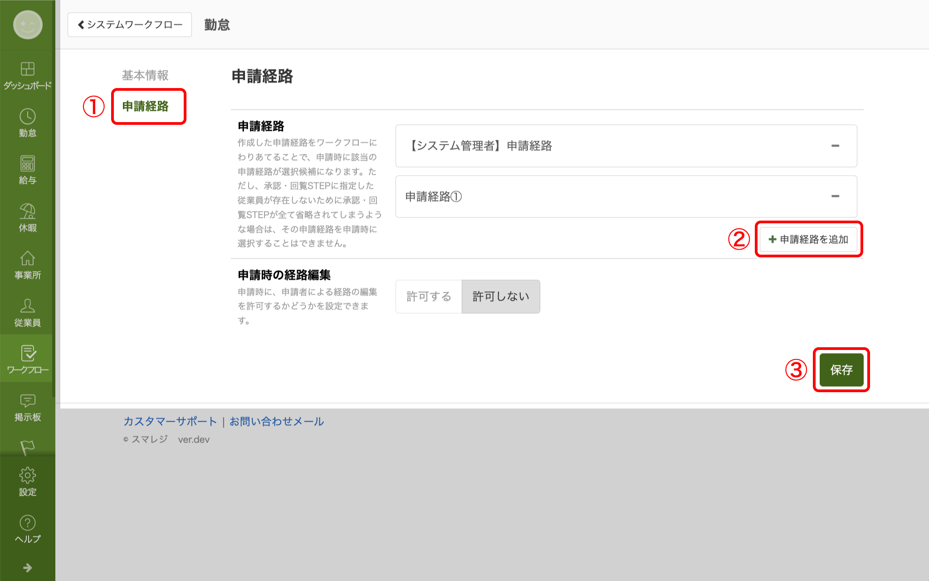Switch to the 基本情報 tab
This screenshot has width=929, height=581.
(x=145, y=75)
